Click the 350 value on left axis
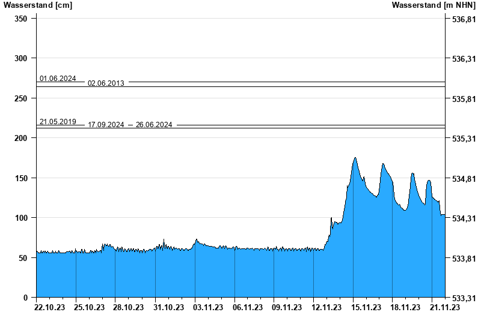481x330 pixels. pos(21,19)
